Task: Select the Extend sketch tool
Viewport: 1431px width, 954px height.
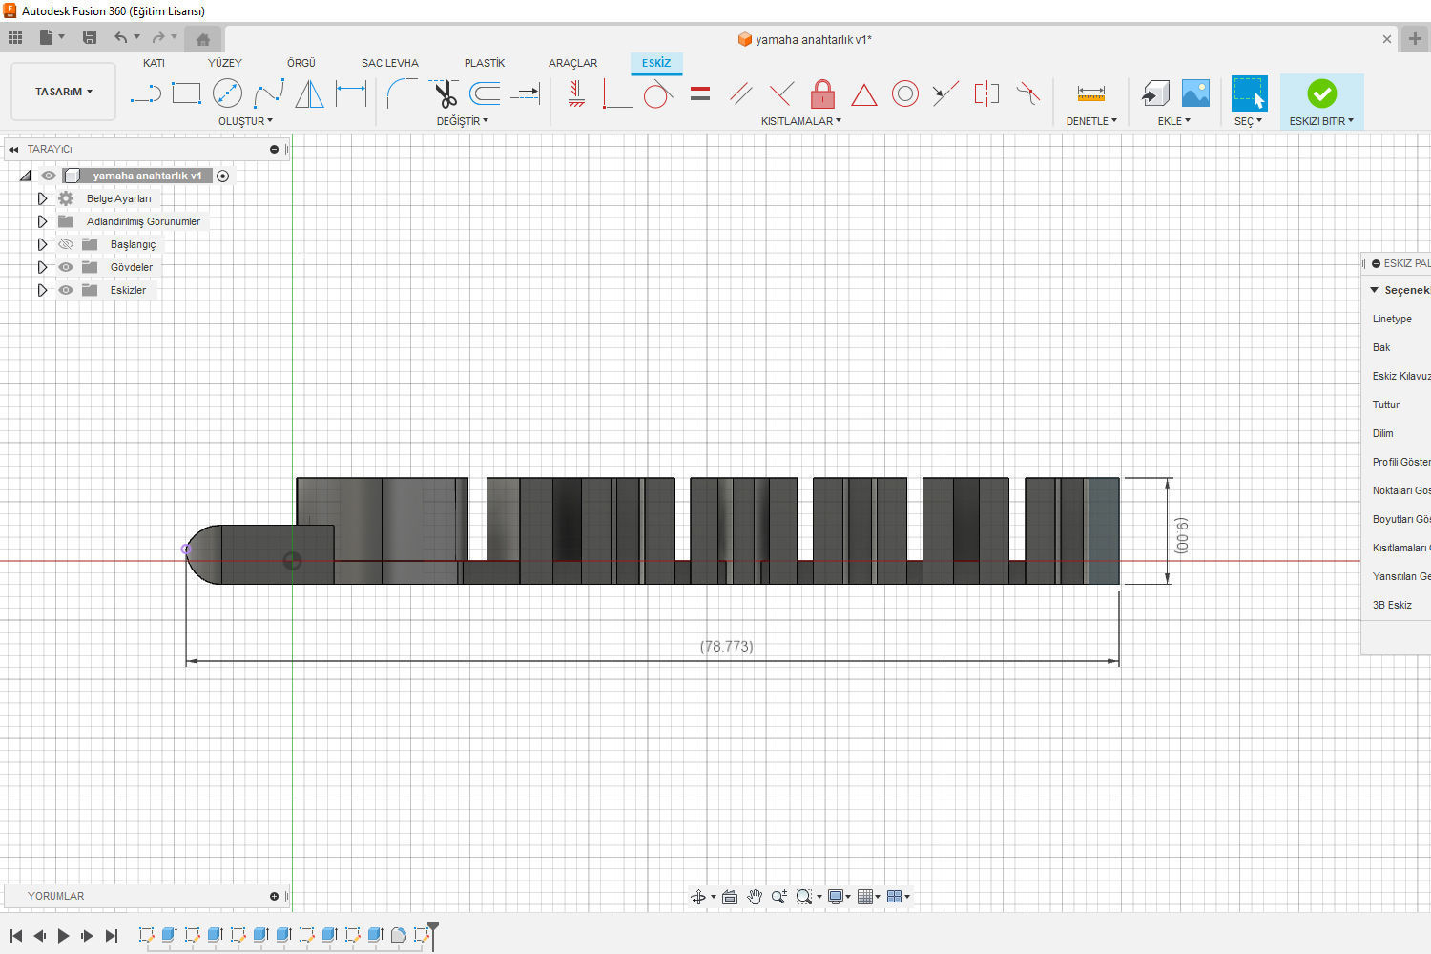Action: click(526, 93)
